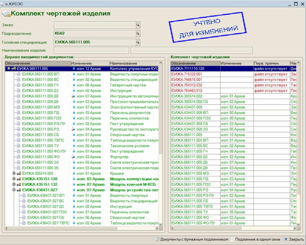306x245 pixels.
Task: Open the lookup for the Подразделение field
Action: [138, 33]
